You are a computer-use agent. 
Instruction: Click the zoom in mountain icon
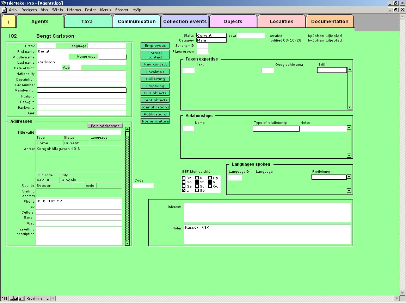point(16,299)
